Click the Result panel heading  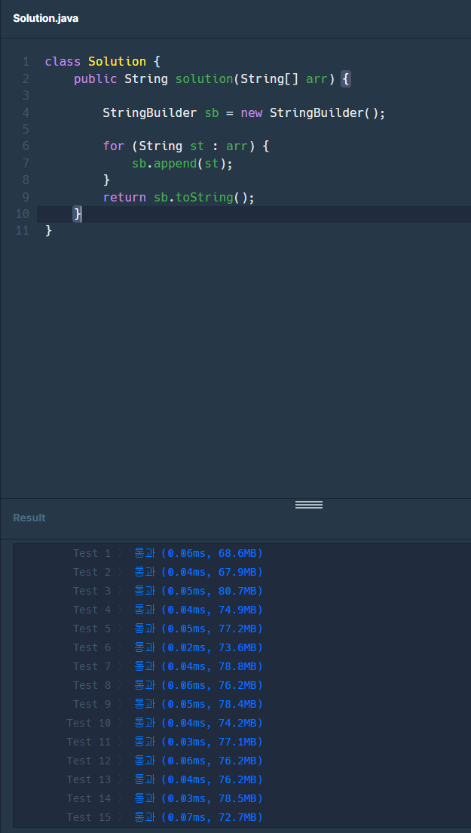coord(29,518)
